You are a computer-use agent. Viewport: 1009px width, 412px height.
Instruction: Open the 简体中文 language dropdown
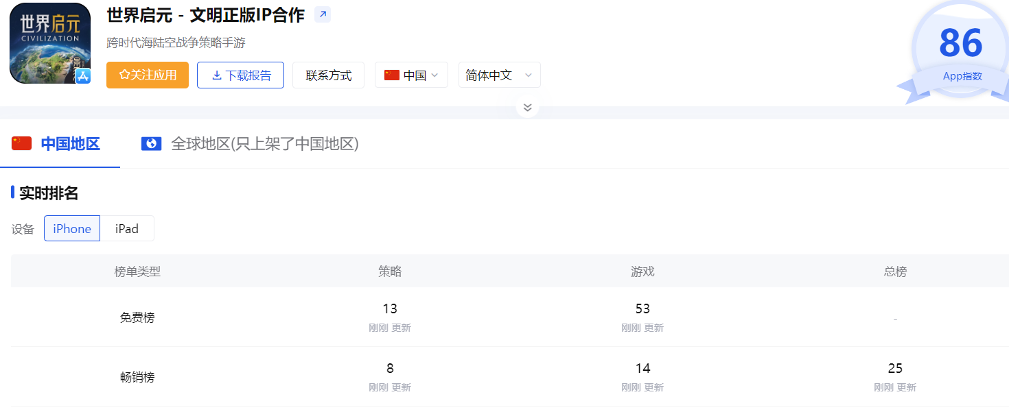pos(499,75)
